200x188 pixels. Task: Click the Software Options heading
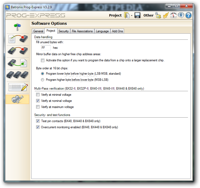click(49, 23)
